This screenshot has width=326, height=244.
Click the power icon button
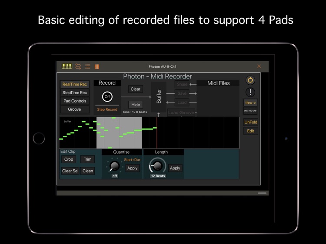pyautogui.click(x=250, y=80)
